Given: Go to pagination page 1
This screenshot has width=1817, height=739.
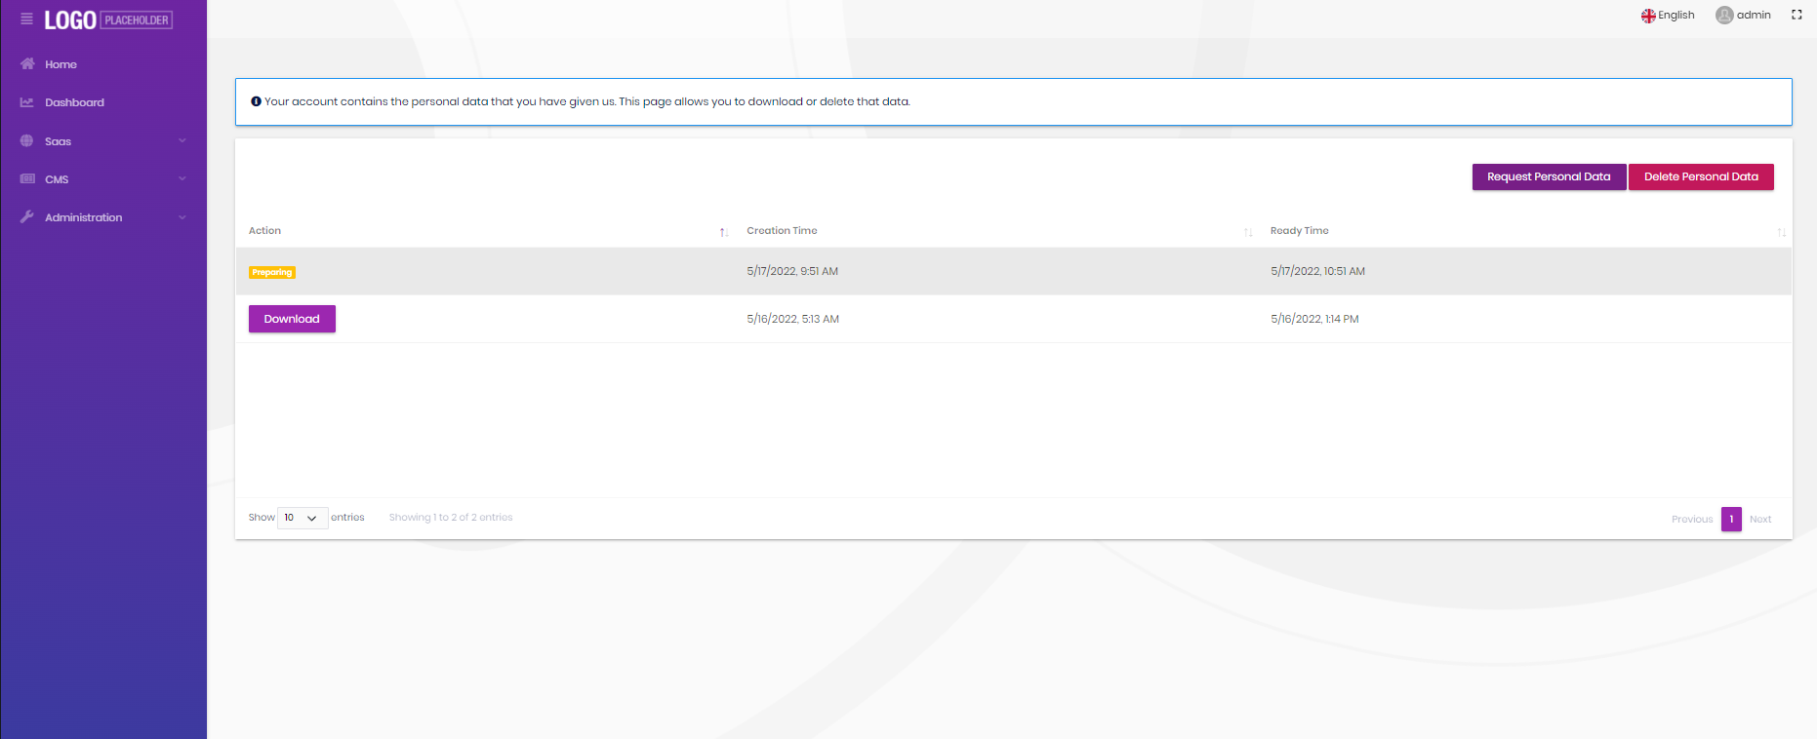Looking at the screenshot, I should [x=1731, y=519].
